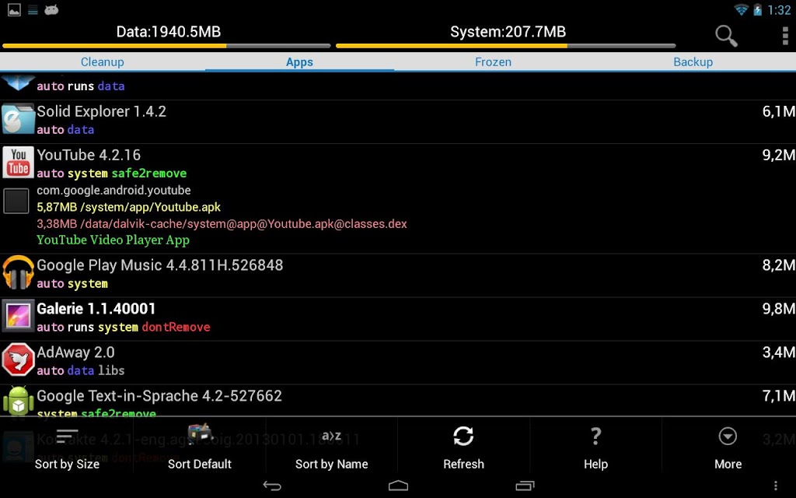Select the Google Play Music list entry
The height and width of the screenshot is (498, 796).
[x=398, y=275]
